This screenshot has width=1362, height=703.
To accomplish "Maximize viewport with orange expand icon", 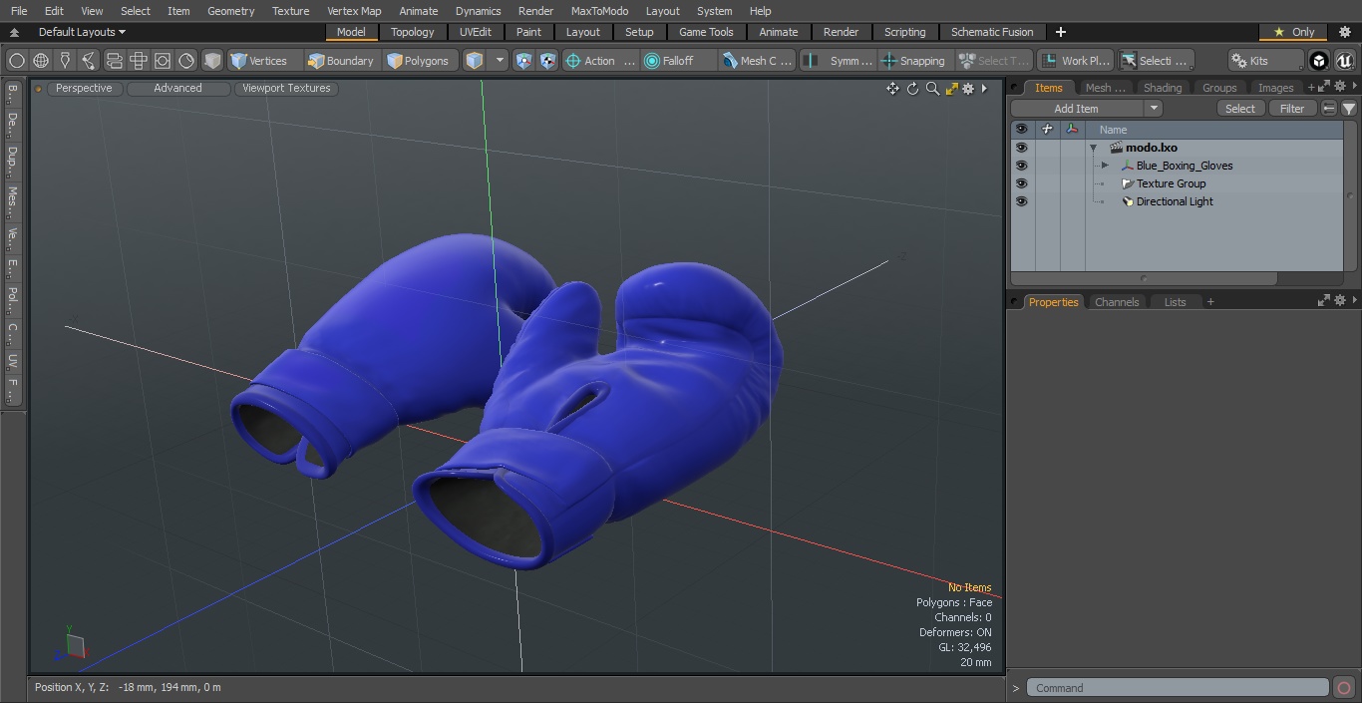I will point(951,89).
